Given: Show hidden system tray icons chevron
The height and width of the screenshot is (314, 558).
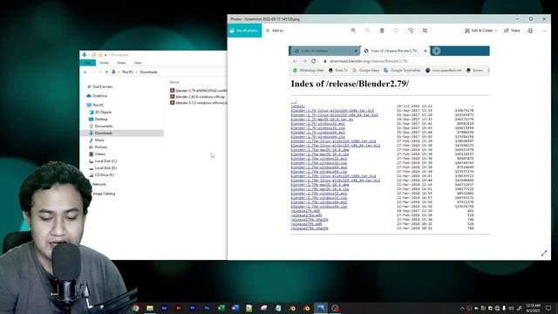Looking at the screenshot, I should click(462, 308).
